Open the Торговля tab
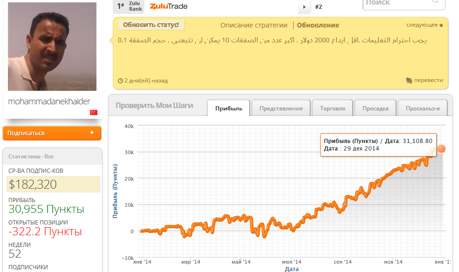The width and height of the screenshot is (459, 272). [x=332, y=107]
